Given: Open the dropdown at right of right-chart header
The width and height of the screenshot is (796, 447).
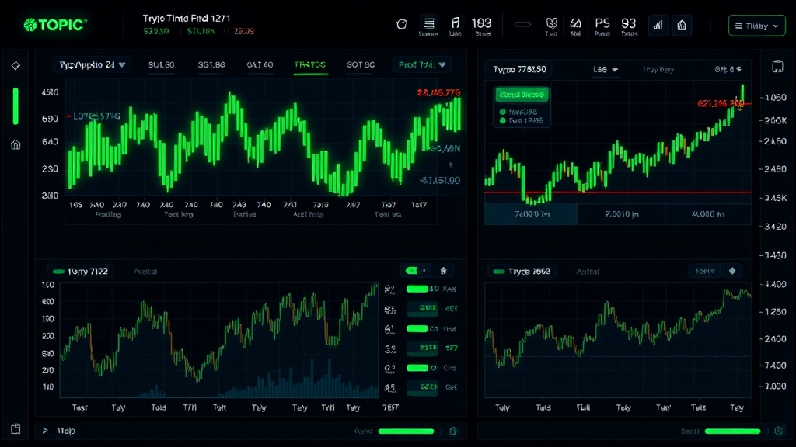Looking at the screenshot, I should pyautogui.click(x=728, y=69).
